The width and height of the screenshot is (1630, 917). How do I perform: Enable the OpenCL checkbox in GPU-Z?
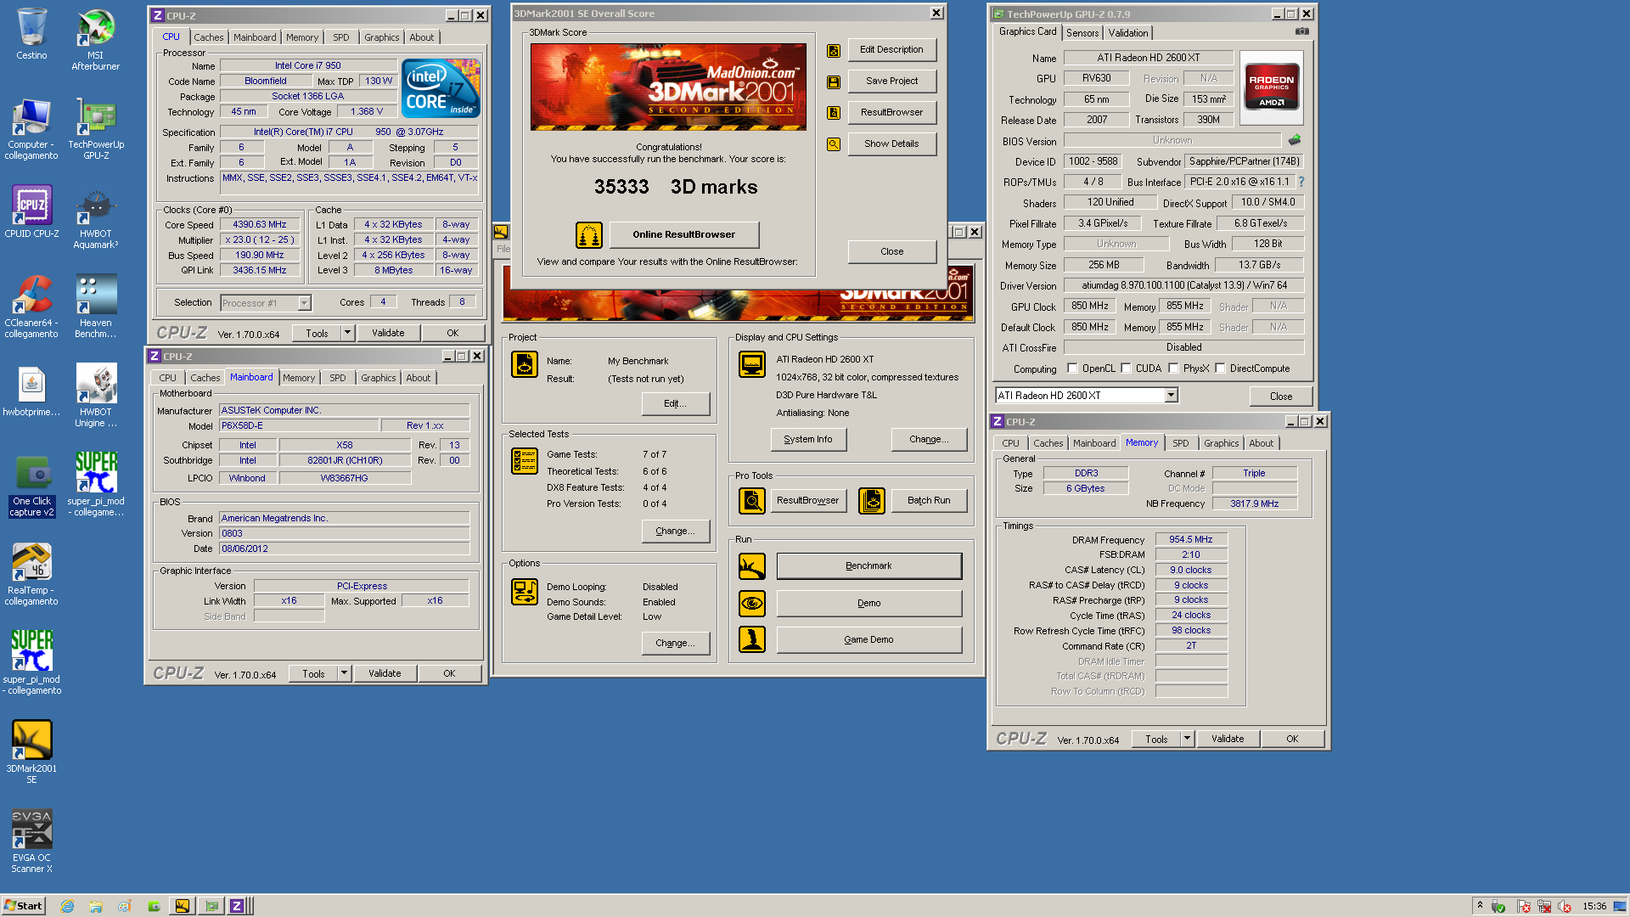pyautogui.click(x=1072, y=368)
